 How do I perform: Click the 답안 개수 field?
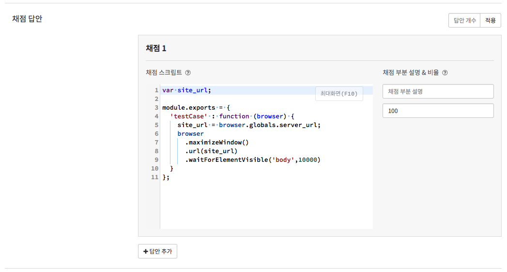click(464, 20)
